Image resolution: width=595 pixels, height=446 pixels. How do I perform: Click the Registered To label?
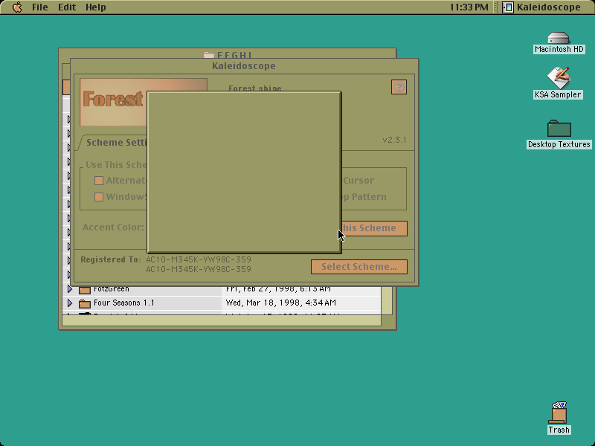tap(110, 259)
